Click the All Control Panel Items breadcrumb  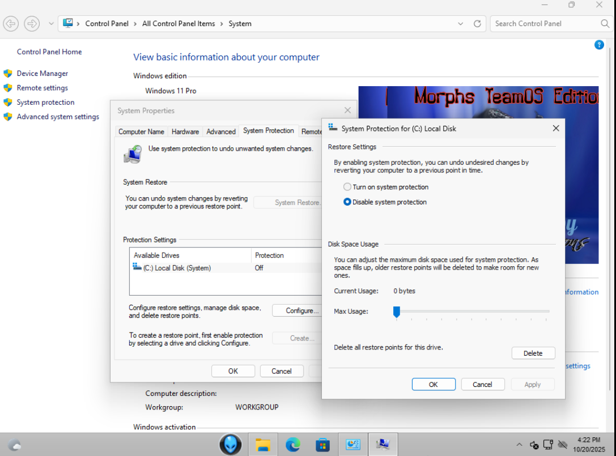pyautogui.click(x=179, y=24)
